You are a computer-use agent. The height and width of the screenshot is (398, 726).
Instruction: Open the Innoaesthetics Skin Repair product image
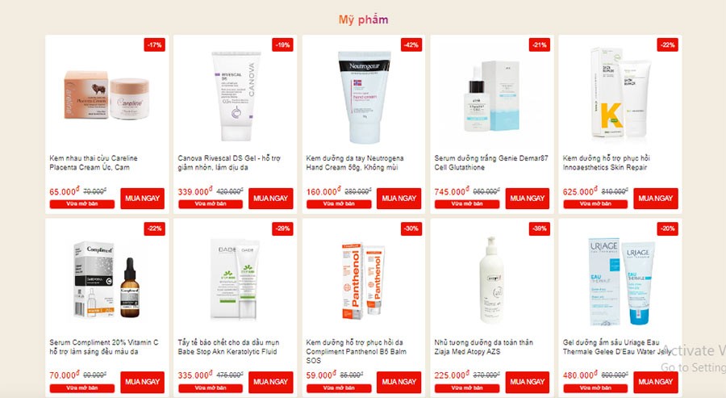[620, 94]
